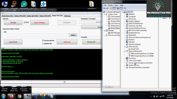Click the SP Unlock button
177x99 pixels.
[x=67, y=23]
